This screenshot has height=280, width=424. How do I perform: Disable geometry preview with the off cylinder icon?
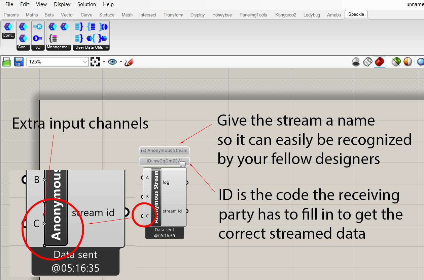(x=356, y=61)
